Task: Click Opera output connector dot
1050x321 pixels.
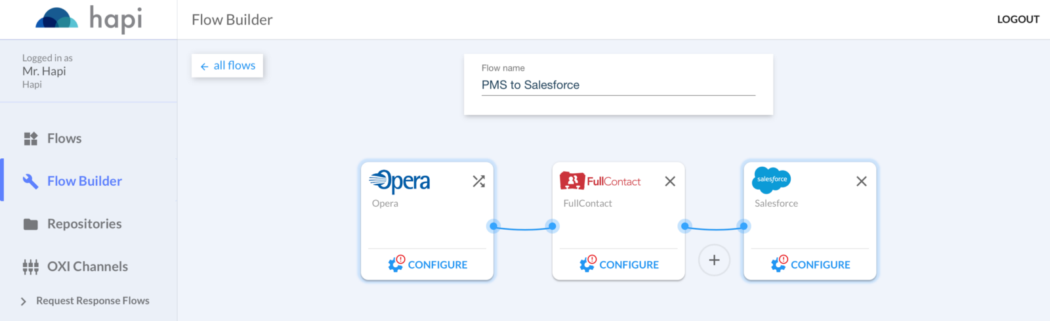Action: tap(493, 226)
